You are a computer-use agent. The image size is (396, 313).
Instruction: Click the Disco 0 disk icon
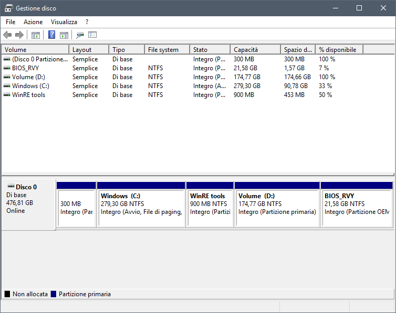pyautogui.click(x=11, y=187)
